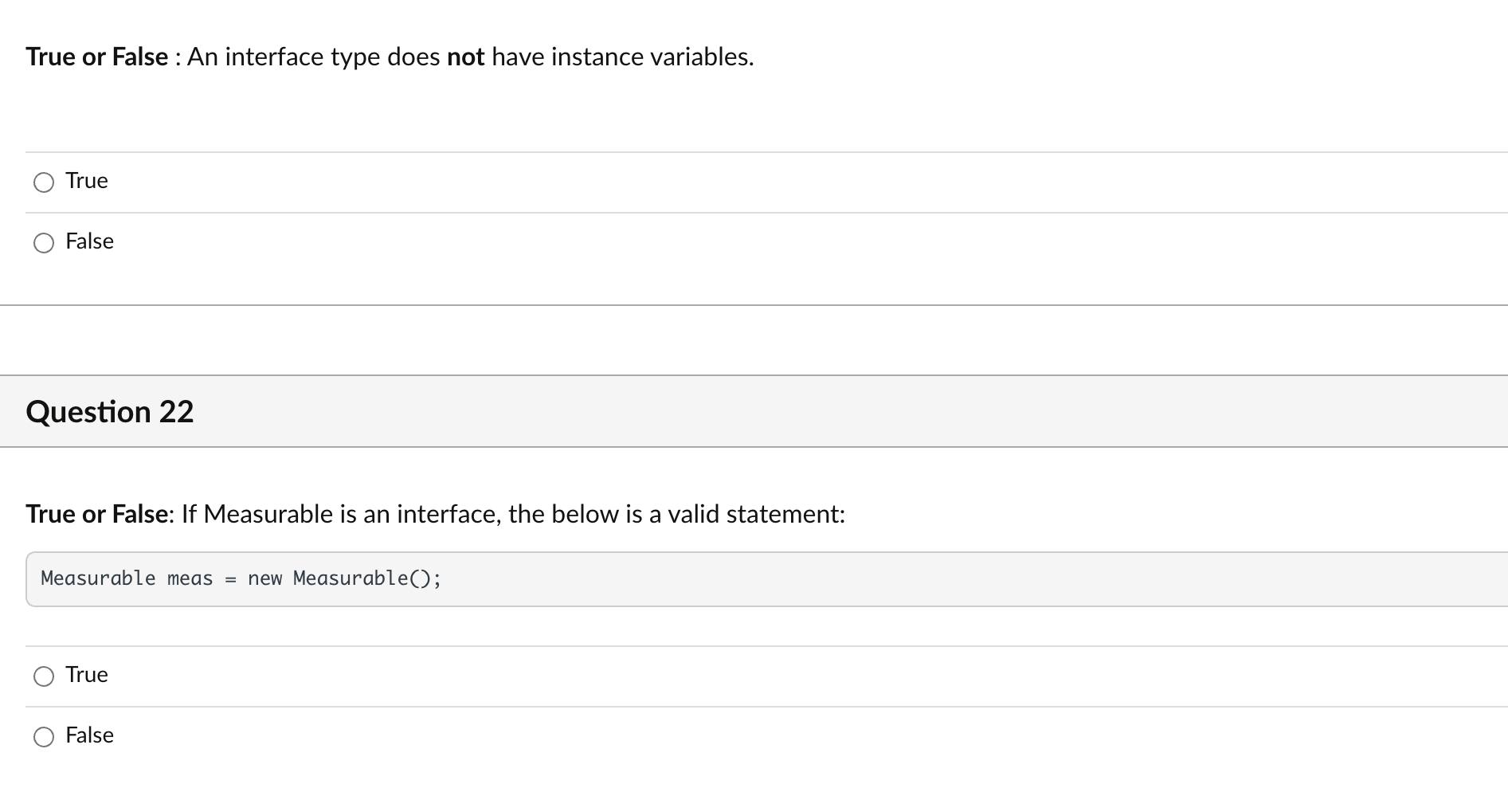Screen dimensions: 1508x788
Task: Click the 'True' answer label in Question 22
Action: pos(87,675)
